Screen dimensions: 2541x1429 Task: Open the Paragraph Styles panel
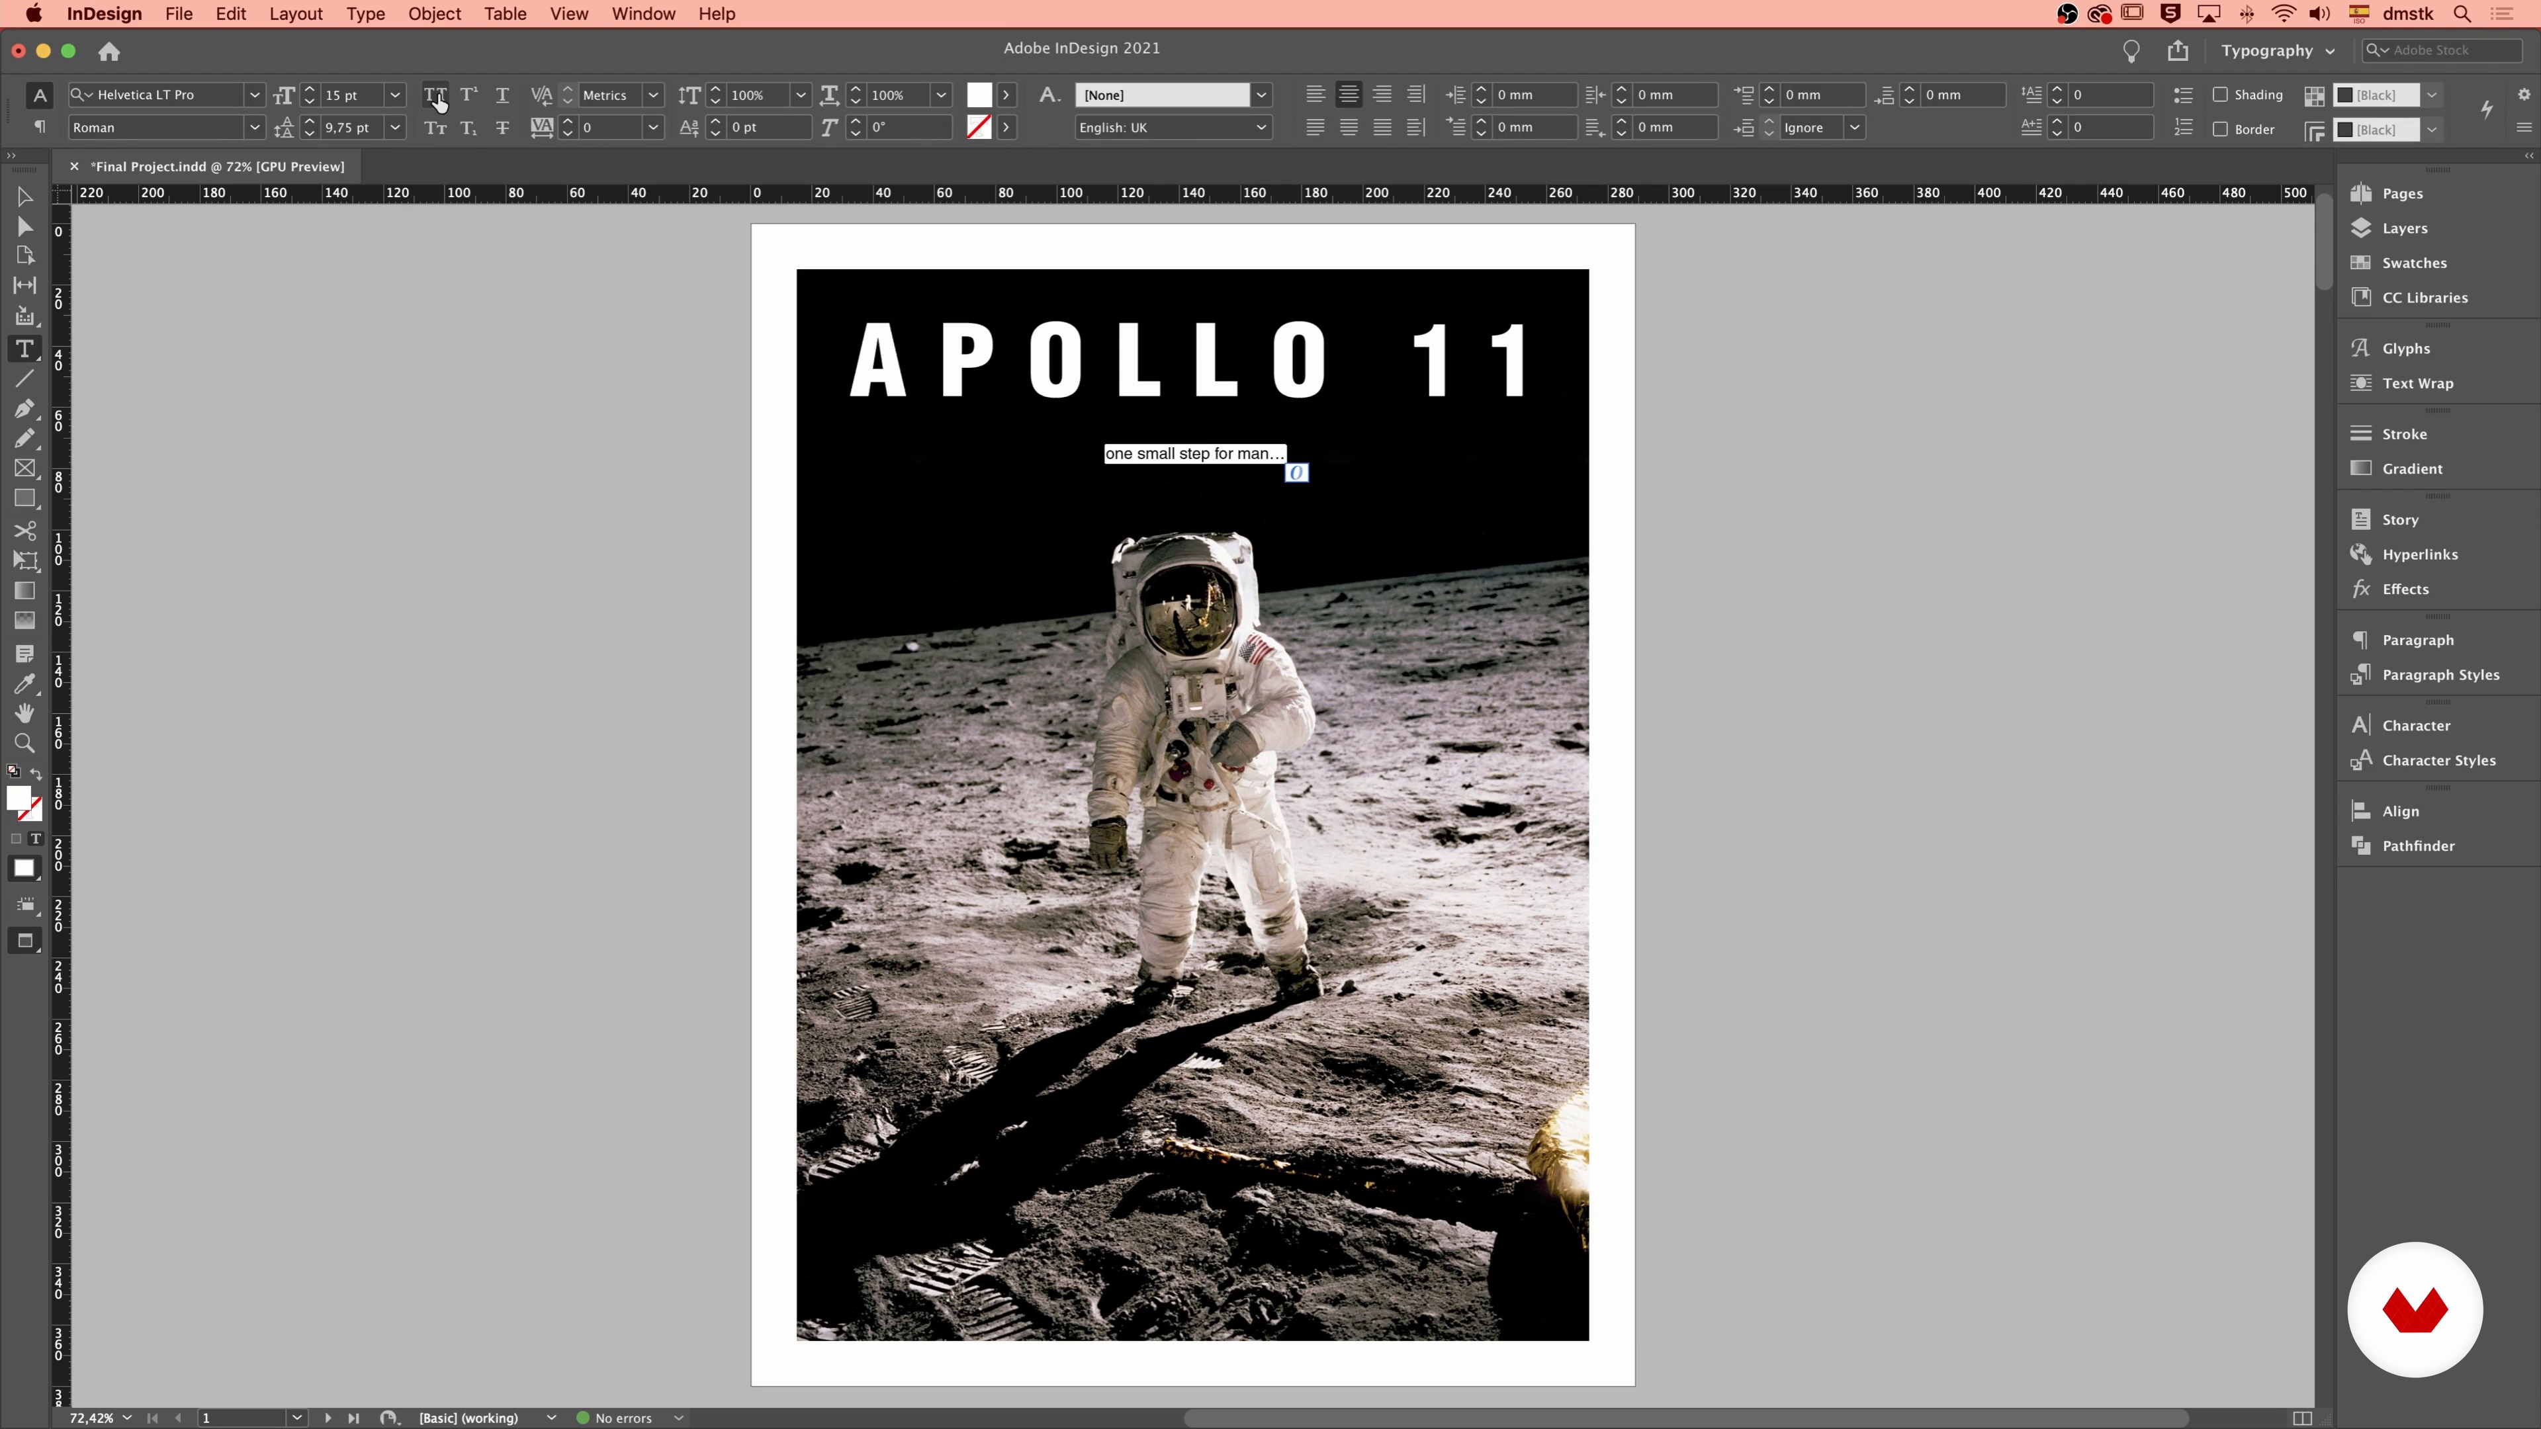[x=2439, y=675]
